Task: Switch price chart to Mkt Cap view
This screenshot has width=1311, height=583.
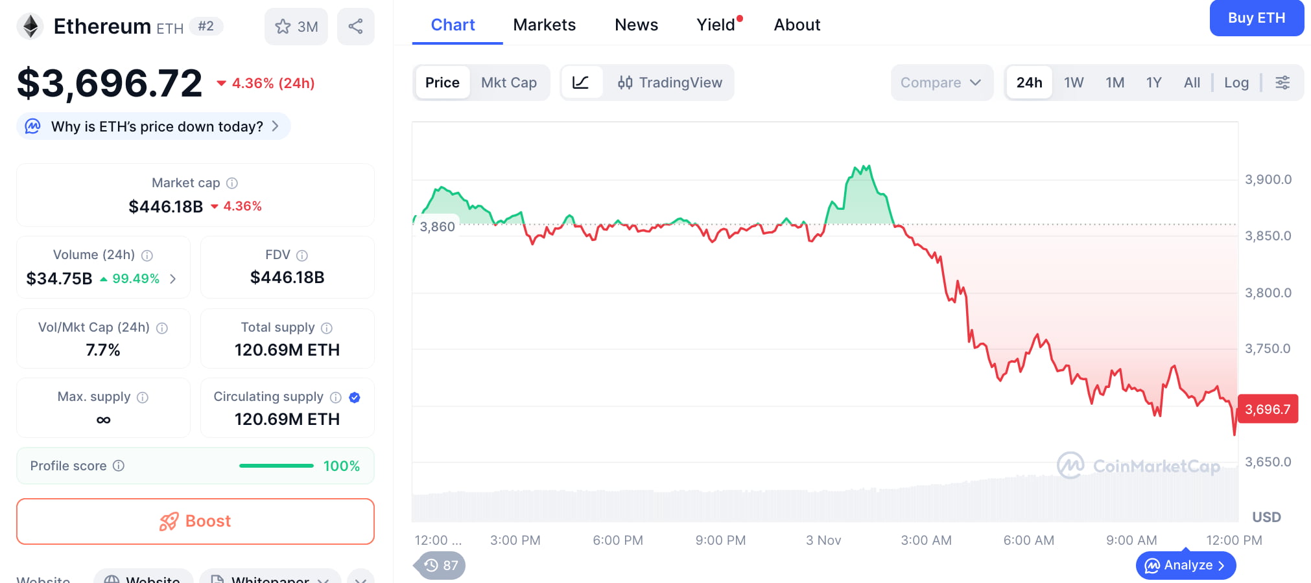Action: [x=508, y=82]
